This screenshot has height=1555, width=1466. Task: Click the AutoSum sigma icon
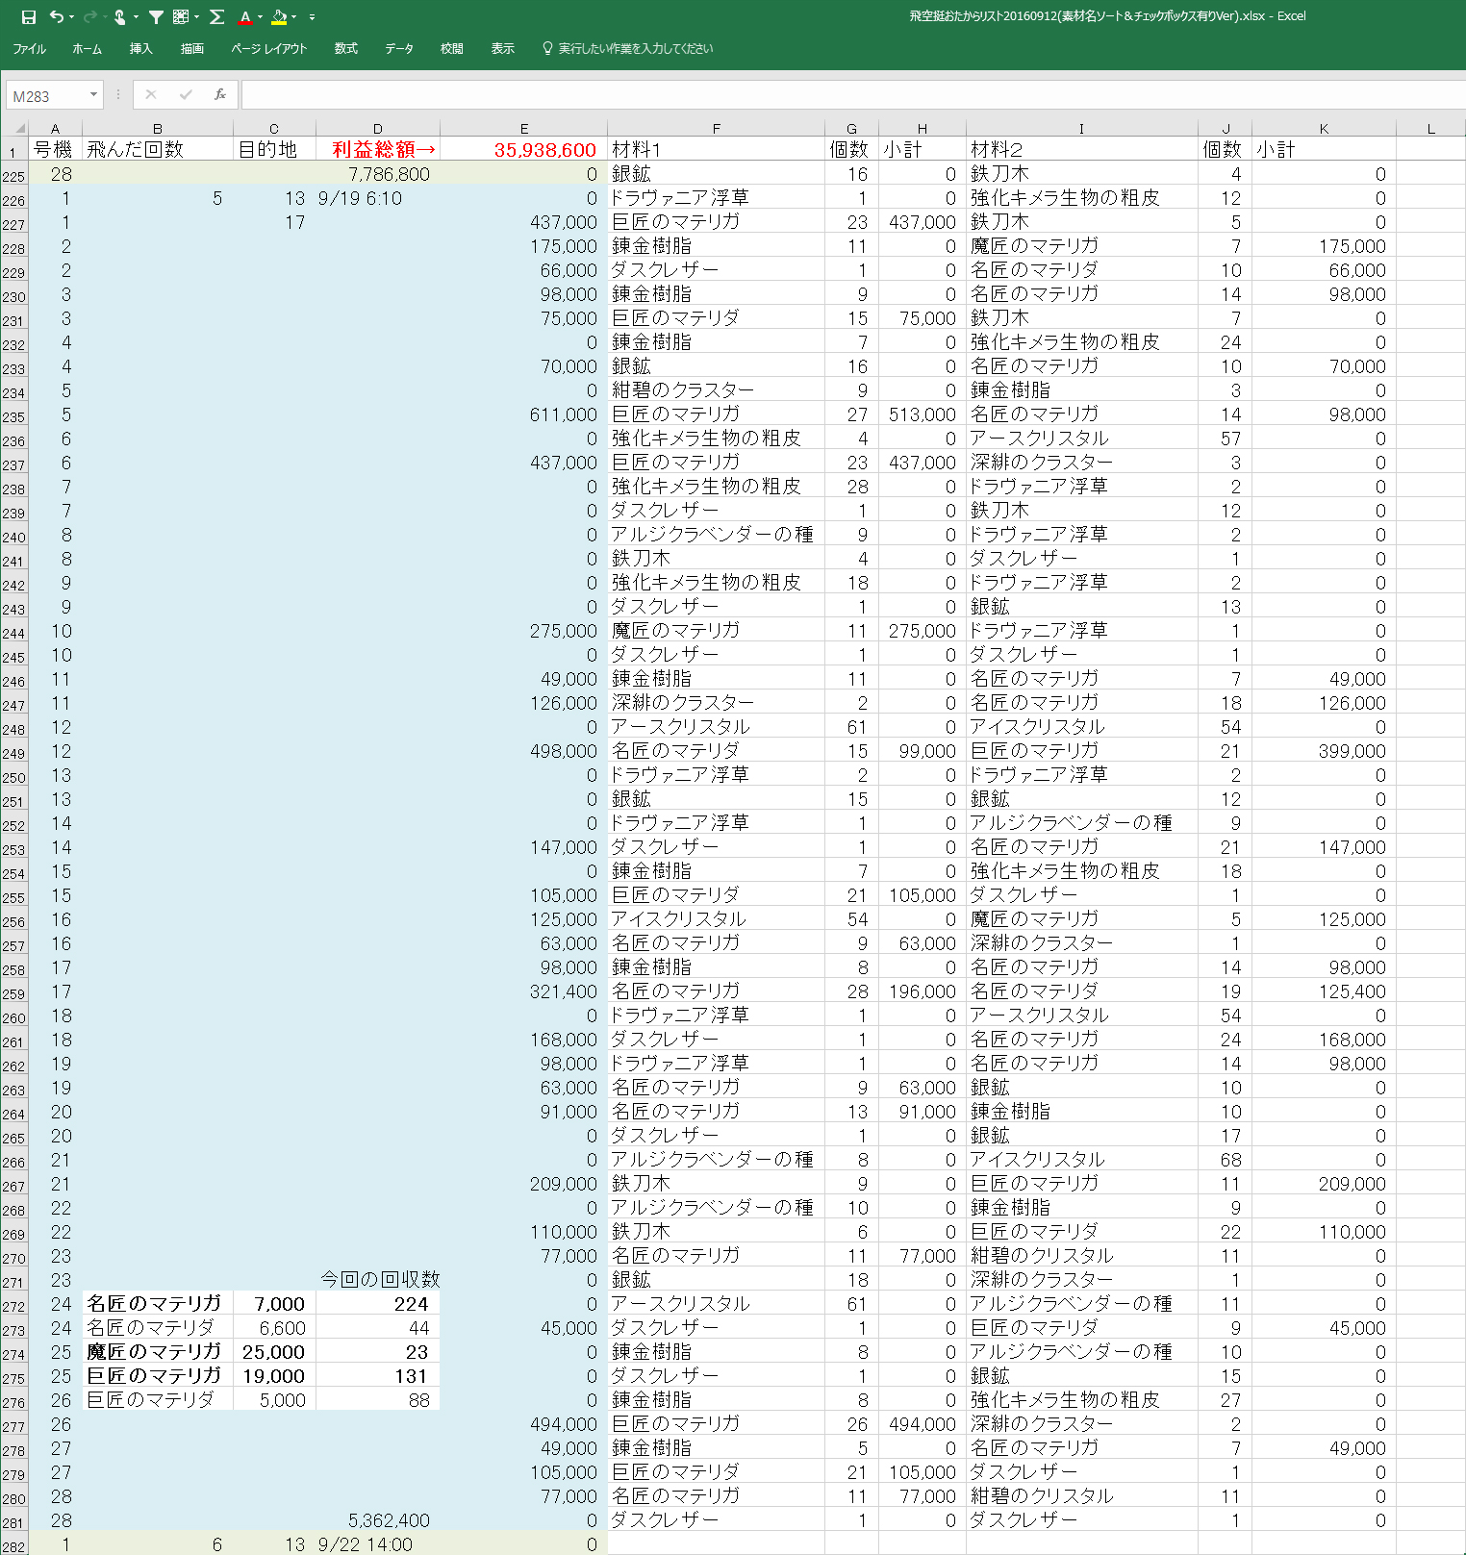pyautogui.click(x=216, y=16)
